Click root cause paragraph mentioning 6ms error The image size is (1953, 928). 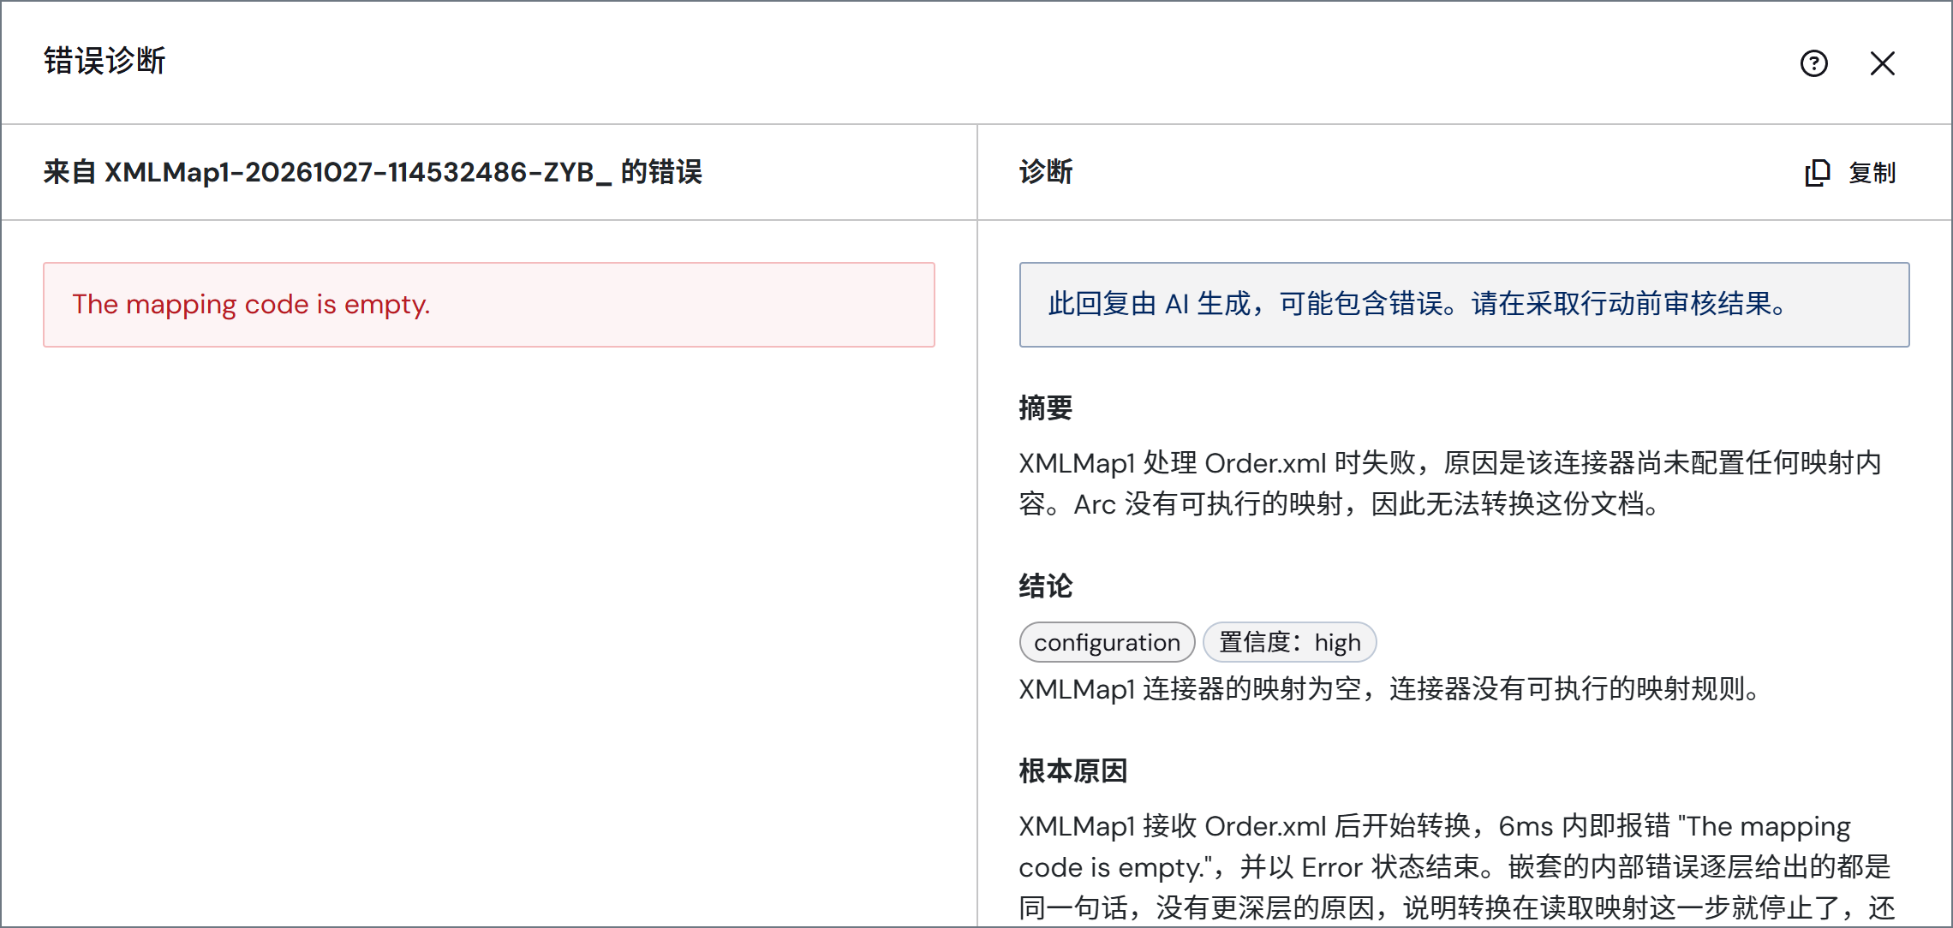(1456, 867)
